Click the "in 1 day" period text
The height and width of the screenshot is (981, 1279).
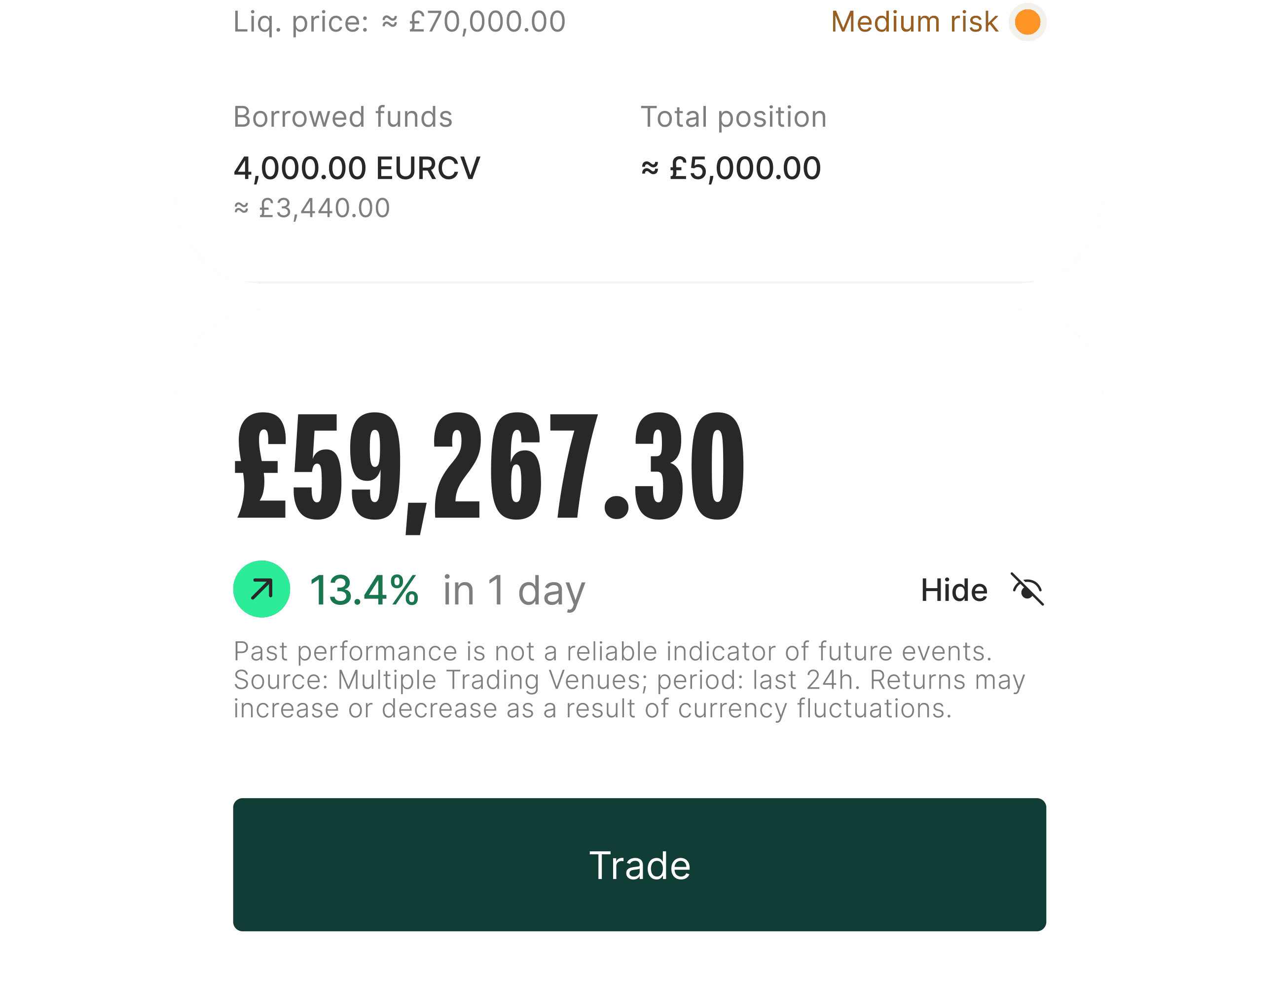pyautogui.click(x=513, y=590)
